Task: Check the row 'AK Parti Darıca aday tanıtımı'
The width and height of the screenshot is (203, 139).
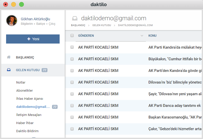Action: point(72,106)
